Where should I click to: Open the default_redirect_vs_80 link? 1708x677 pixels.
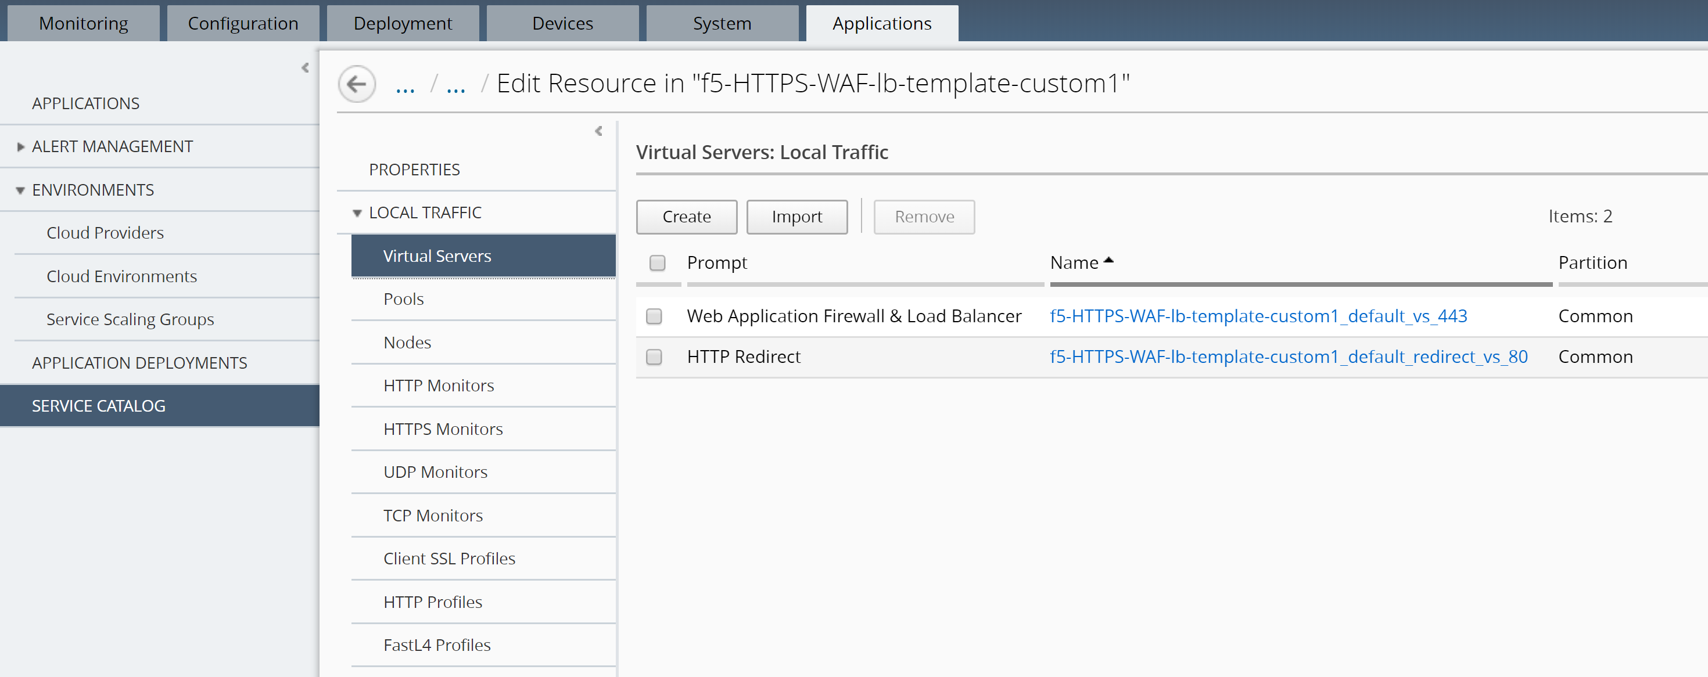pyautogui.click(x=1289, y=357)
